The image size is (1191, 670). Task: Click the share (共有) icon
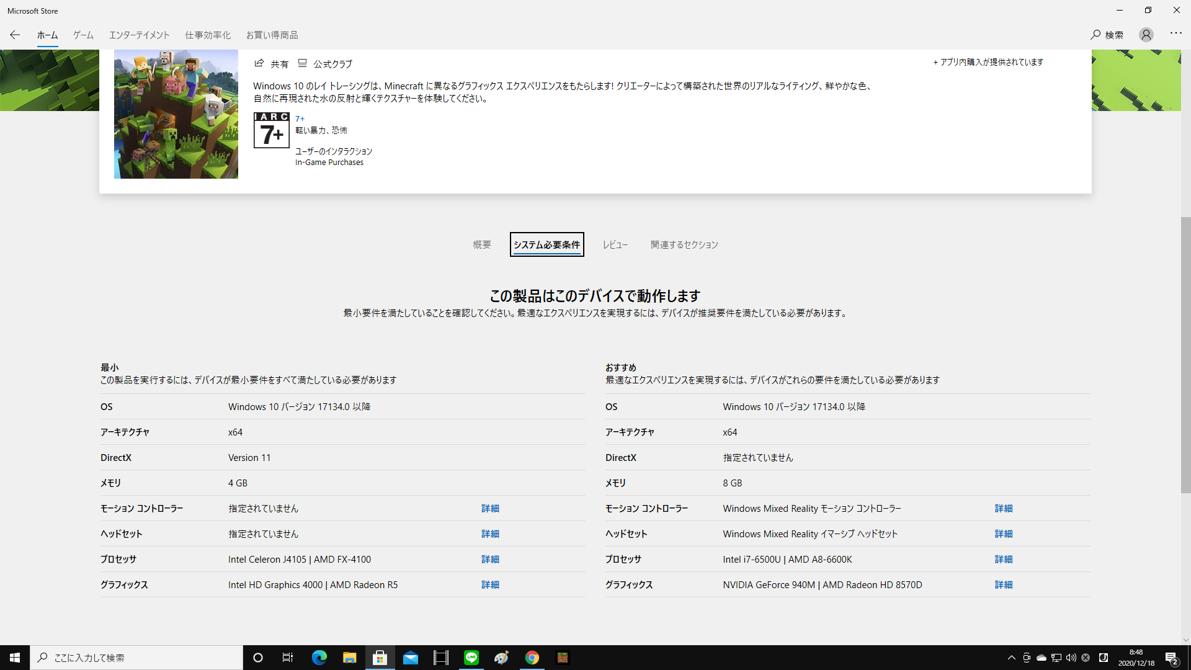(259, 63)
